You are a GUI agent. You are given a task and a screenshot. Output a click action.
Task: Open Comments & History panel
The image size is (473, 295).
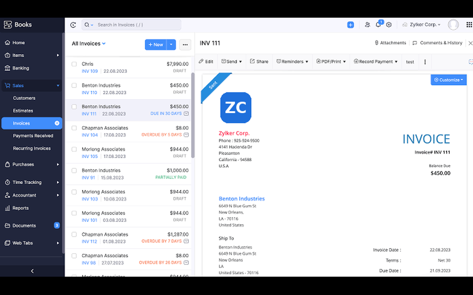click(x=438, y=43)
